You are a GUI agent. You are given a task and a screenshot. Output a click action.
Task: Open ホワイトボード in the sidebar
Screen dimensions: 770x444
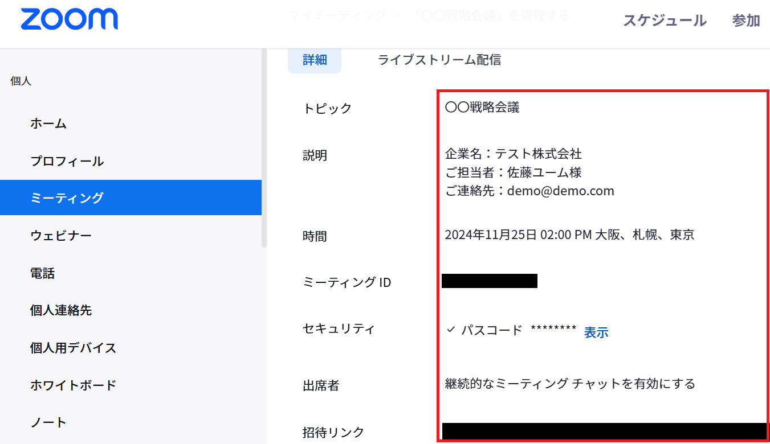(73, 385)
